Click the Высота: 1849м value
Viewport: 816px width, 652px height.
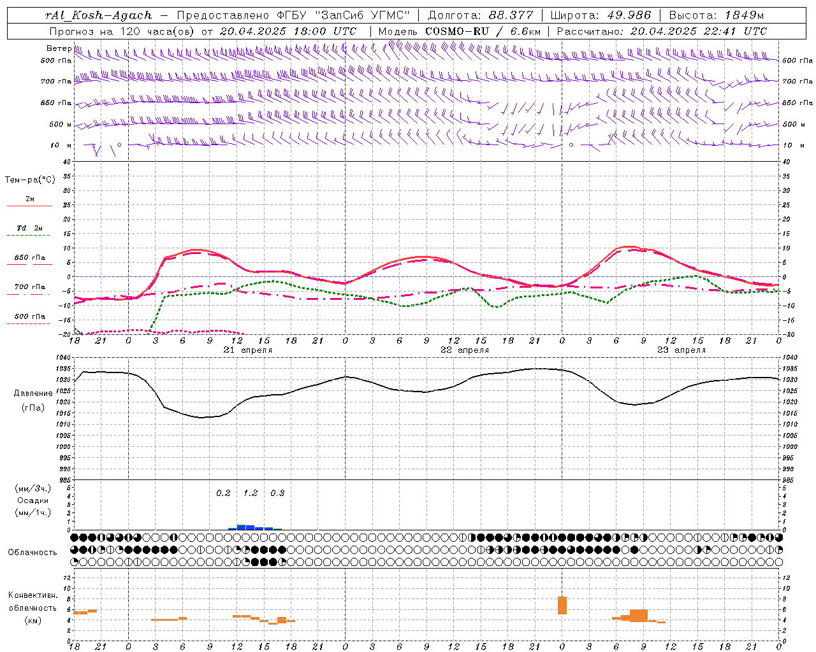coord(717,15)
